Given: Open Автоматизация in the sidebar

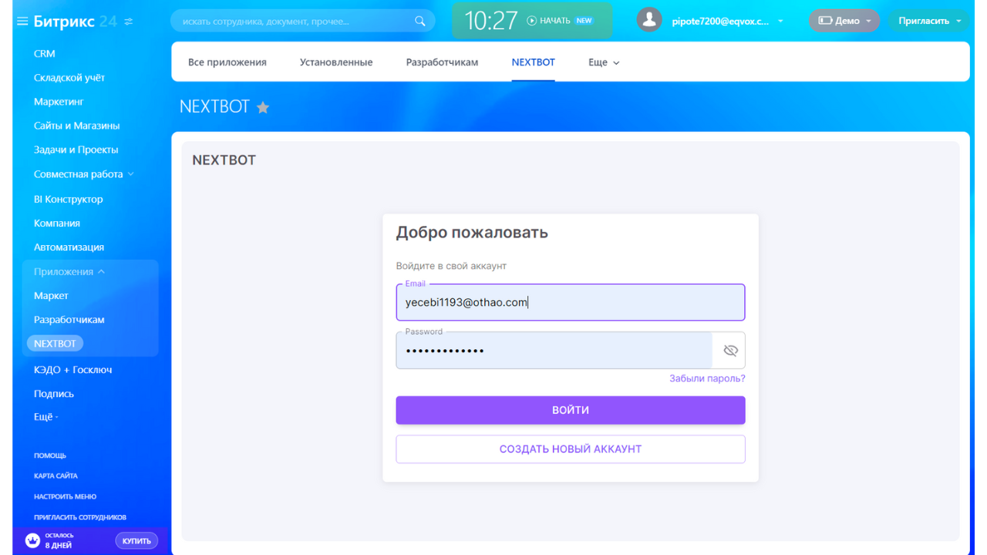Looking at the screenshot, I should [x=69, y=247].
